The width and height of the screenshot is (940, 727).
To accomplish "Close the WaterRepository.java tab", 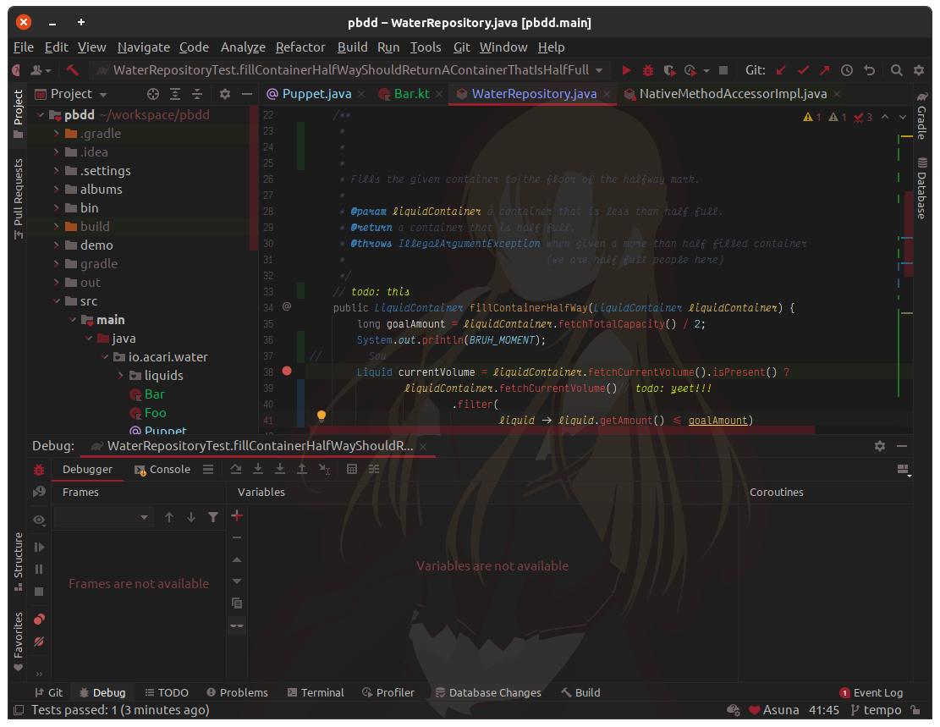I will pos(607,94).
